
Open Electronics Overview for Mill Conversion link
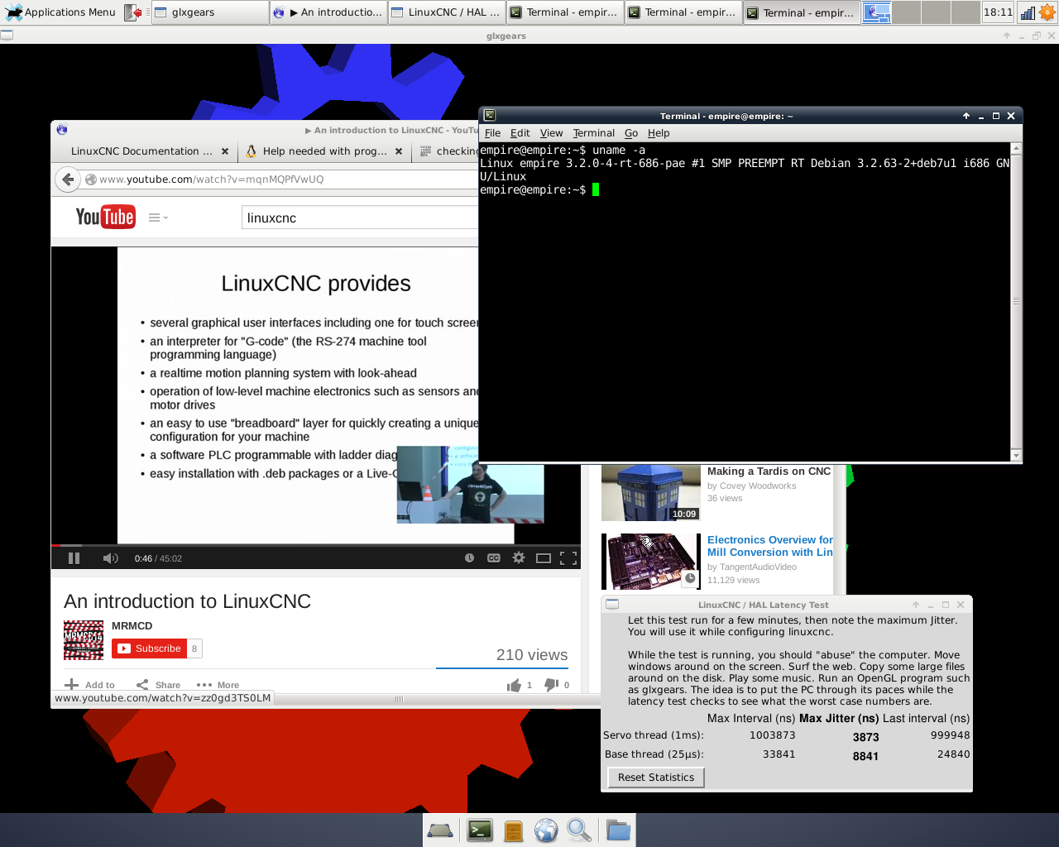[x=769, y=546]
